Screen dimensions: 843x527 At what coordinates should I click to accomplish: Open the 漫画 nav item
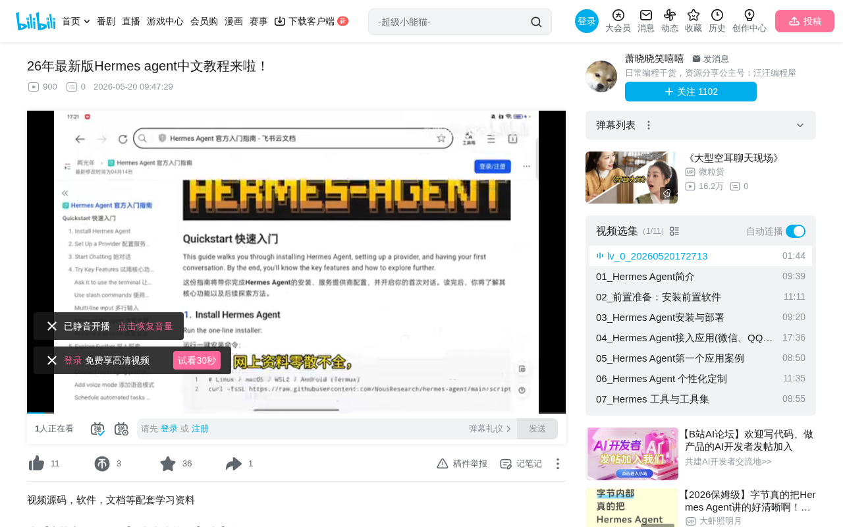click(x=234, y=21)
